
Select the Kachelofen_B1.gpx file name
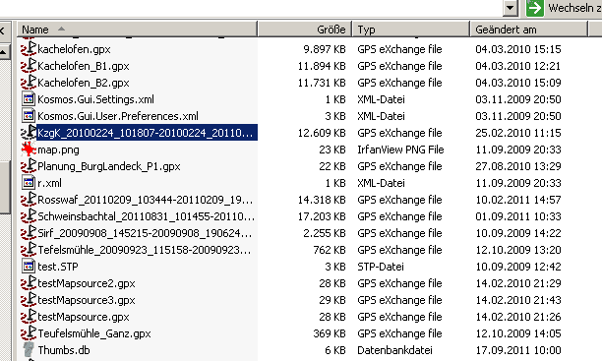(x=84, y=66)
